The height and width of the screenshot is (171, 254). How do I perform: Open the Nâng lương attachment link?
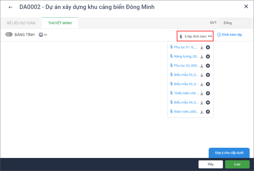(x=186, y=56)
